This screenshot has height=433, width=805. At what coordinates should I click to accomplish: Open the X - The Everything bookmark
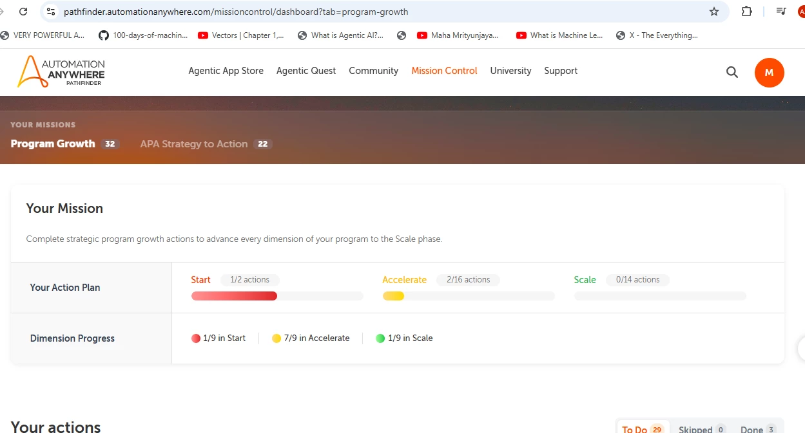pyautogui.click(x=657, y=35)
